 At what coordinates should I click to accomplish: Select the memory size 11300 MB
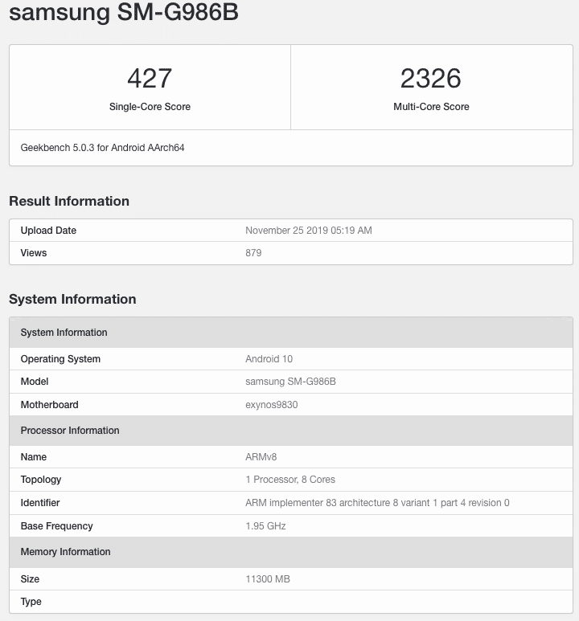(268, 579)
